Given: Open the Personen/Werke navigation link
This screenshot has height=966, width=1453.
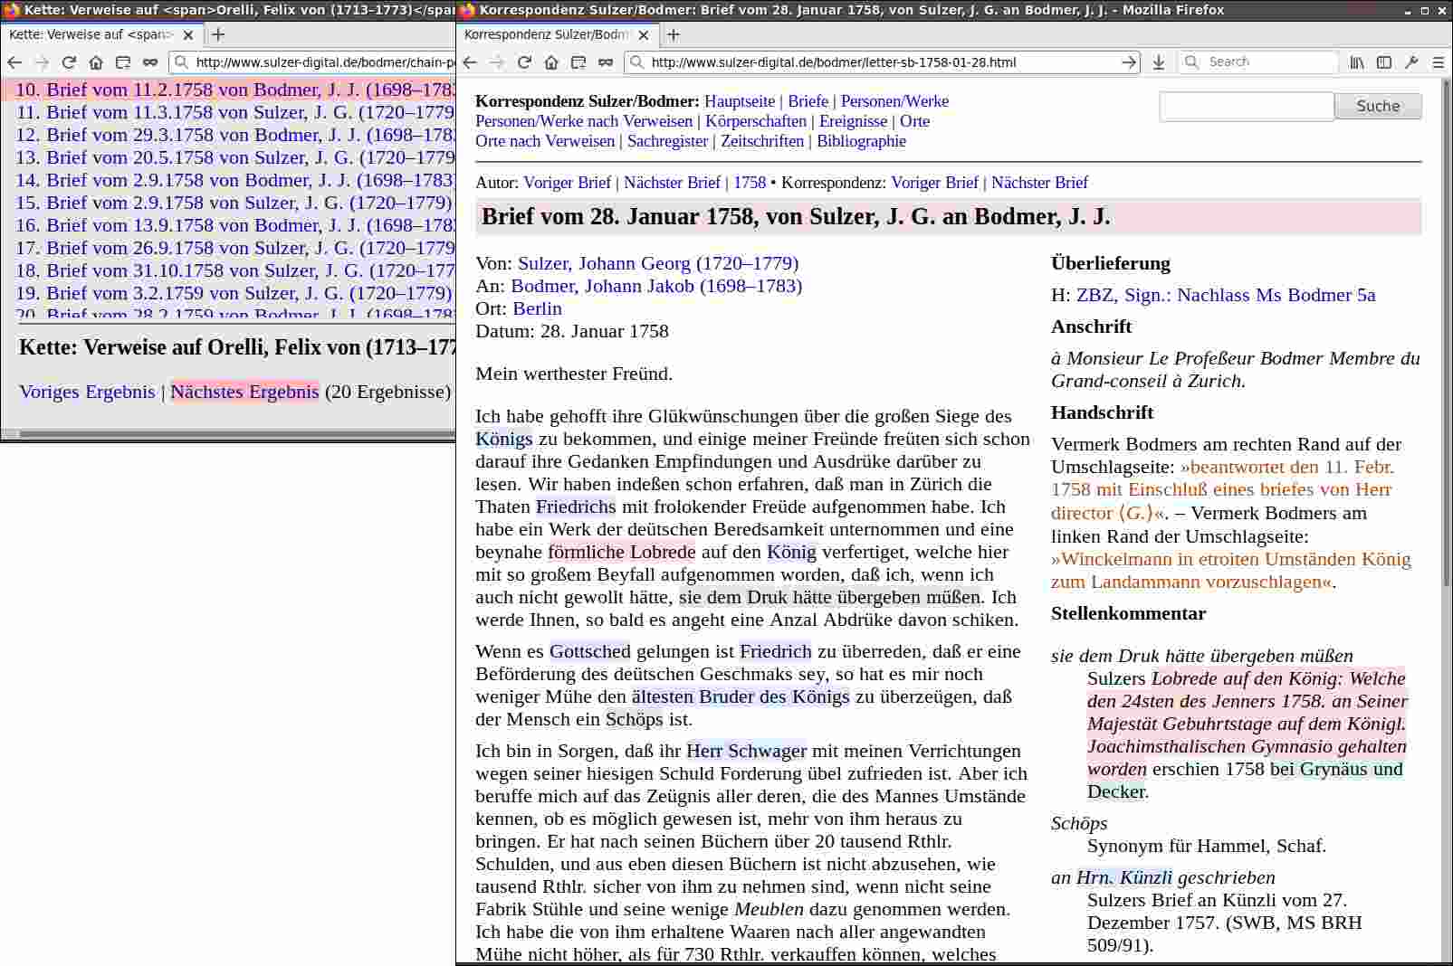Looking at the screenshot, I should pyautogui.click(x=894, y=101).
